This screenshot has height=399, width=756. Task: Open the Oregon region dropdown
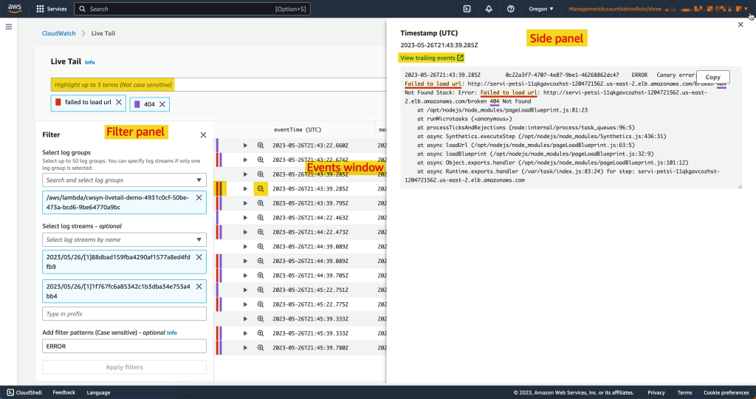[x=540, y=9]
